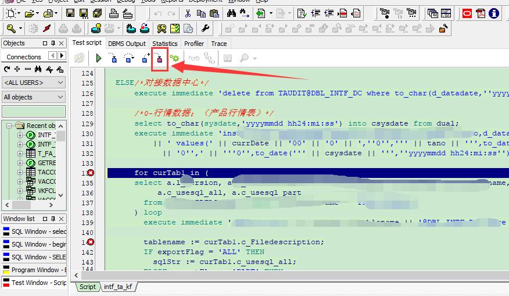Open the New document dropdown arrow
The height and width of the screenshot is (296, 509).
coord(19,13)
